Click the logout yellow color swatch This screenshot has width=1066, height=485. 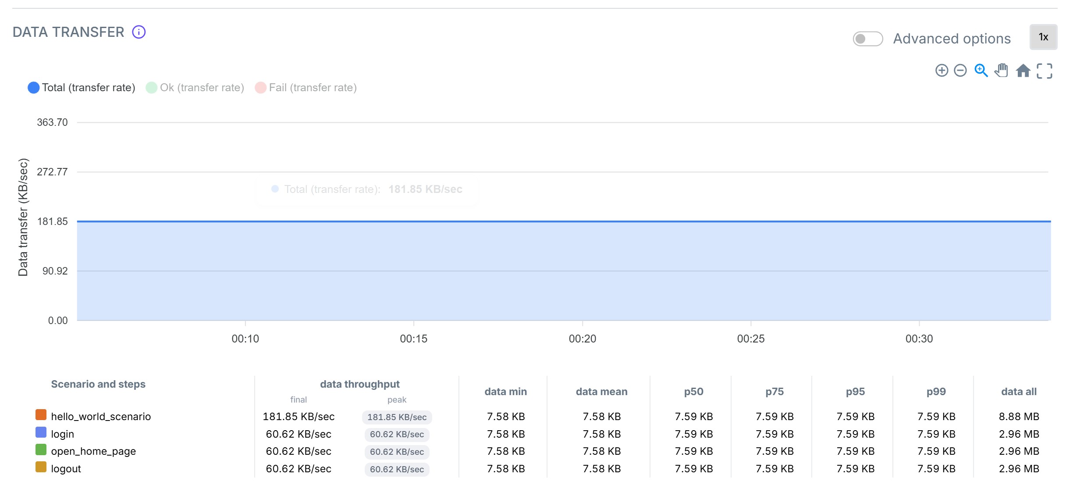click(41, 467)
